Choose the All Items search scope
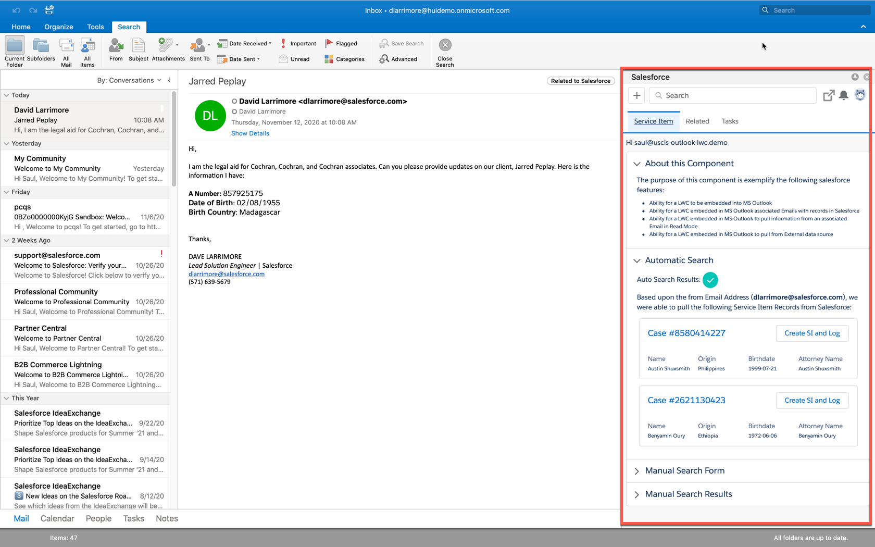Viewport: 875px width, 547px height. click(x=87, y=52)
